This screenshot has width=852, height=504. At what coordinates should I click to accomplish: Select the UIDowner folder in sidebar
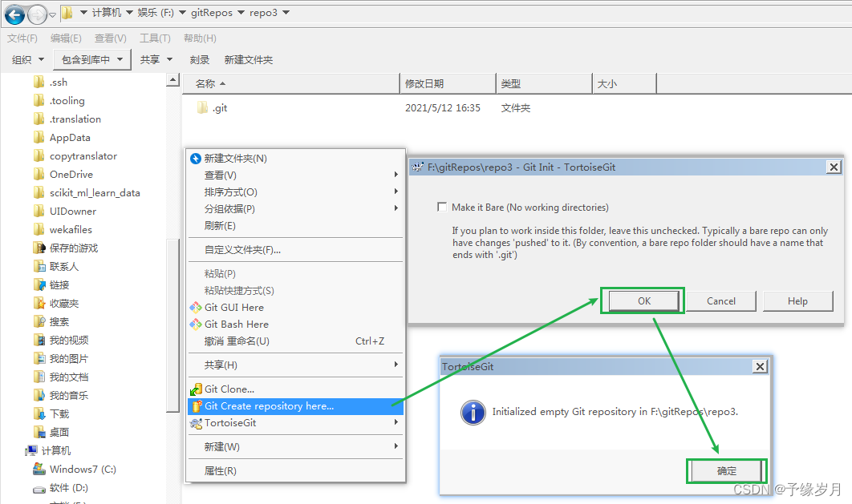(x=73, y=211)
